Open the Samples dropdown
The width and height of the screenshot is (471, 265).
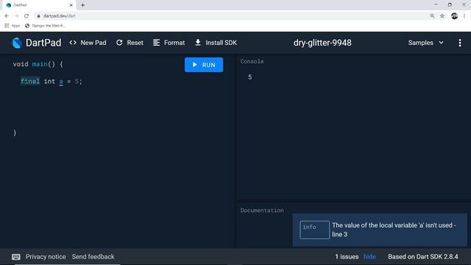425,43
